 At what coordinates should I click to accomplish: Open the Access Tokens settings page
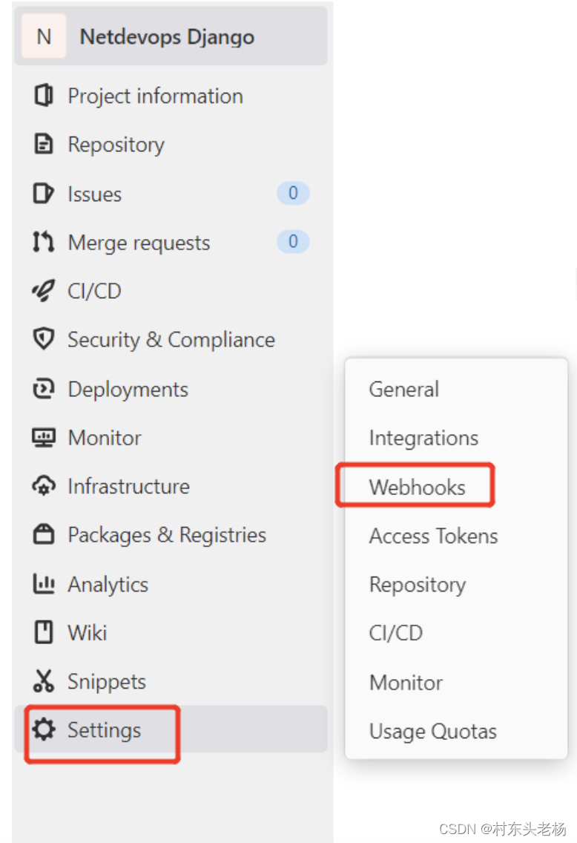[x=433, y=536]
